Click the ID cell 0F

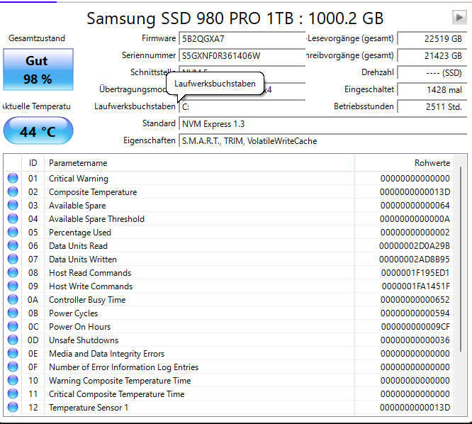pyautogui.click(x=33, y=367)
